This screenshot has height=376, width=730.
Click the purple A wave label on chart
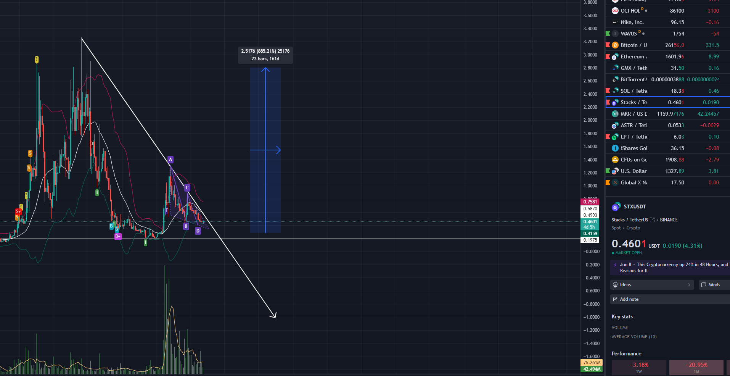[x=170, y=159]
